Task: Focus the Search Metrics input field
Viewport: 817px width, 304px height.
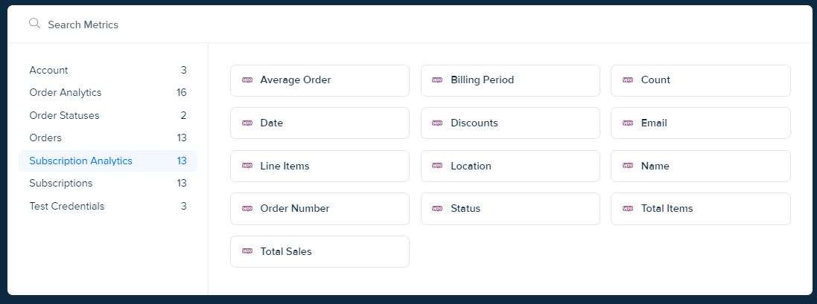Action: tap(298, 25)
